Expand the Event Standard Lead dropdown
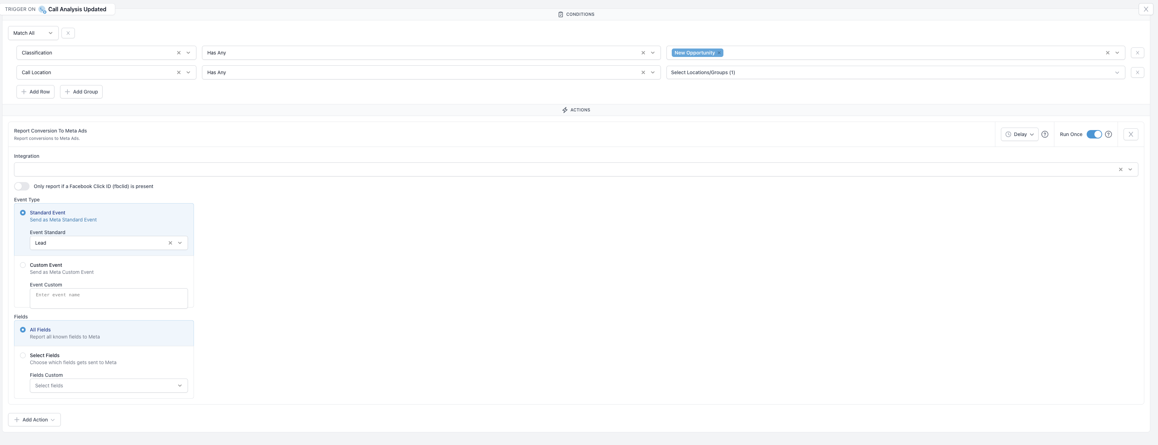The image size is (1158, 445). tap(180, 243)
